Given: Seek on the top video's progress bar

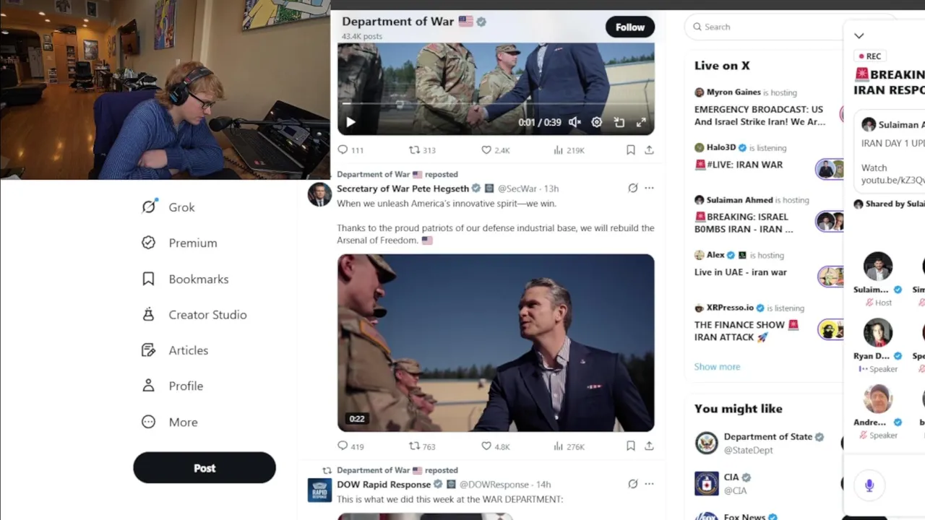Looking at the screenshot, I should (x=496, y=104).
